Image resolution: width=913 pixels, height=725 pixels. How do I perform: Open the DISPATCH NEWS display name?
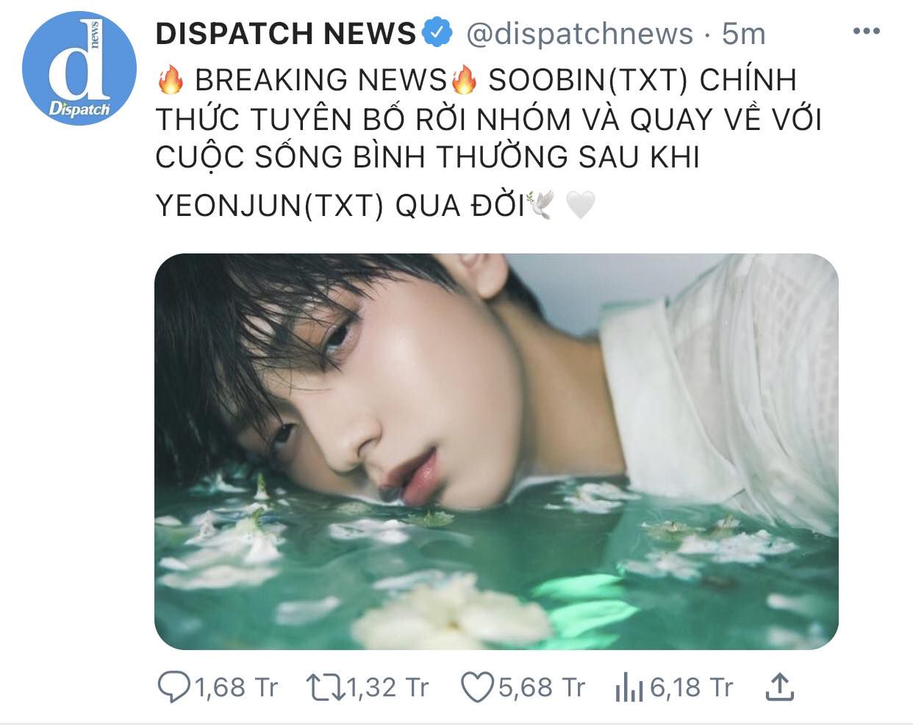click(x=286, y=34)
